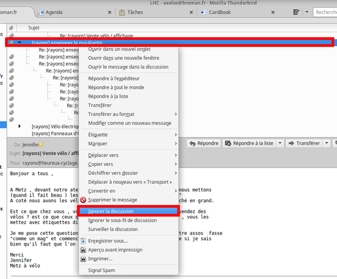337x279 pixels.
Task: Click the star next to sender Jennifer
Action: click(x=41, y=145)
